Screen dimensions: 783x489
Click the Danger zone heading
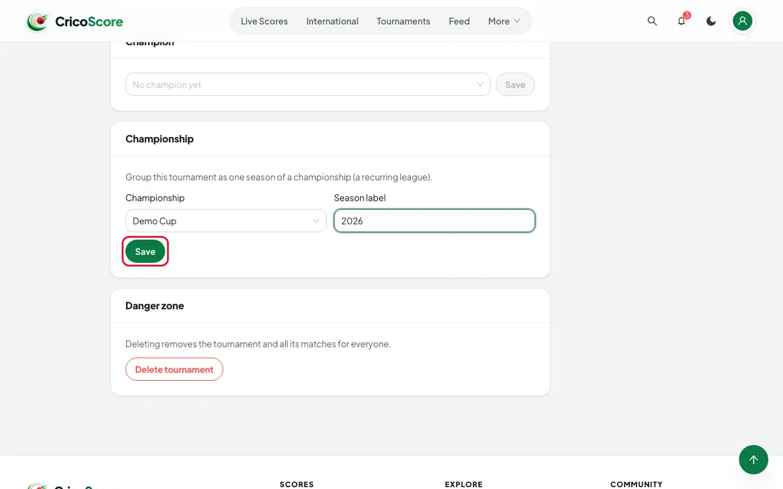click(155, 306)
